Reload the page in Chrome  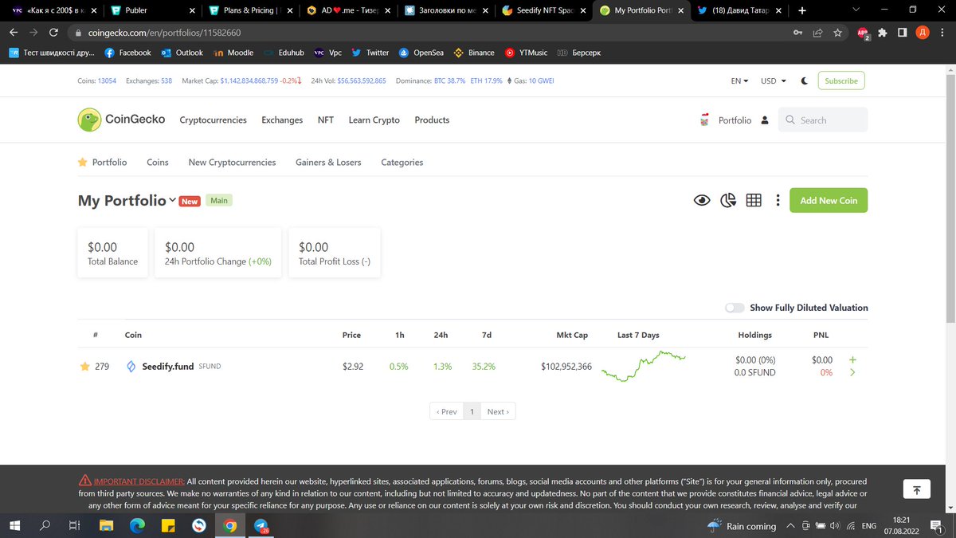(53, 33)
